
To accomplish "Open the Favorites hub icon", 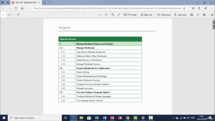I will pos(193,8).
